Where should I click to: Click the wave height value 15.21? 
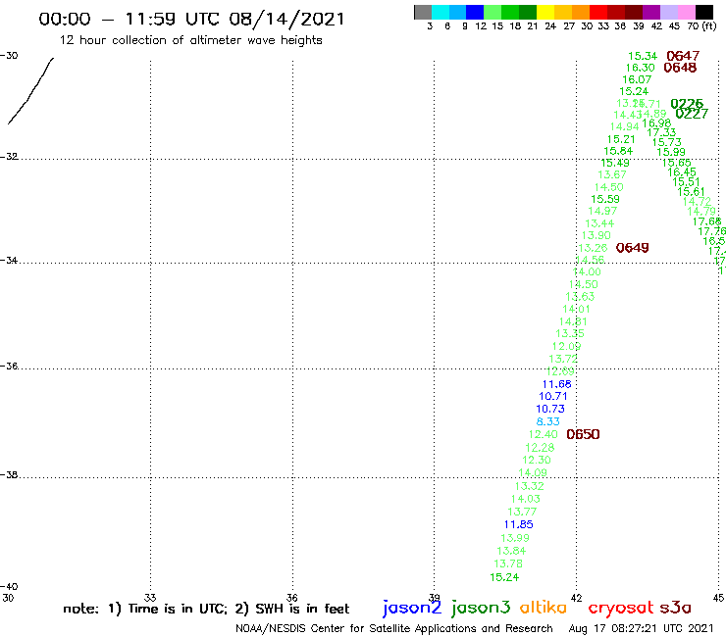point(621,139)
